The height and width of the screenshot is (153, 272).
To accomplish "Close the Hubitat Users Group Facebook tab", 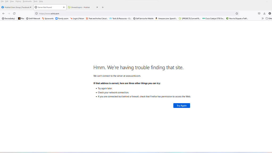I will click(x=31, y=7).
